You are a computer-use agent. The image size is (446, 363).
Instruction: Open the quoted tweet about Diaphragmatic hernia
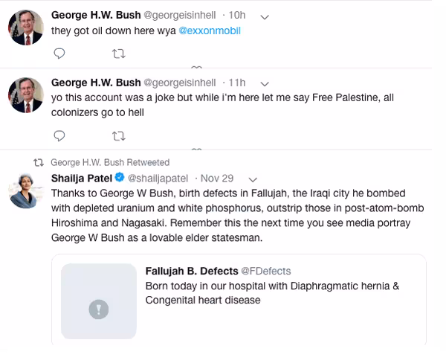coord(239,300)
